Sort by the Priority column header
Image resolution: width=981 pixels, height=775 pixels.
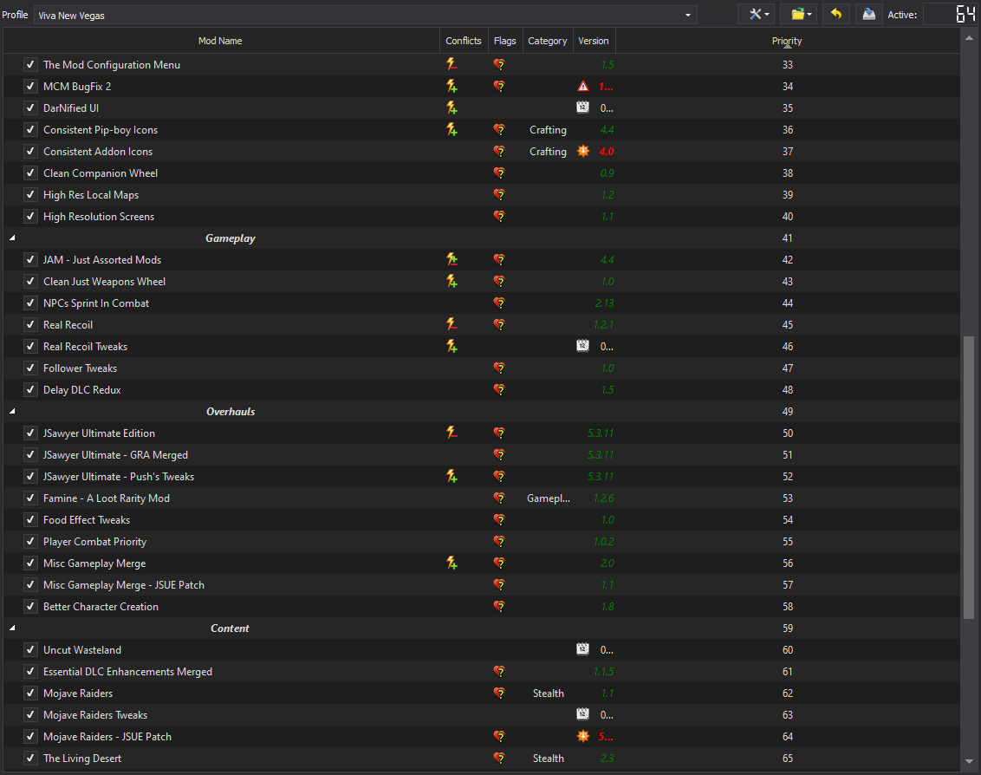click(787, 41)
